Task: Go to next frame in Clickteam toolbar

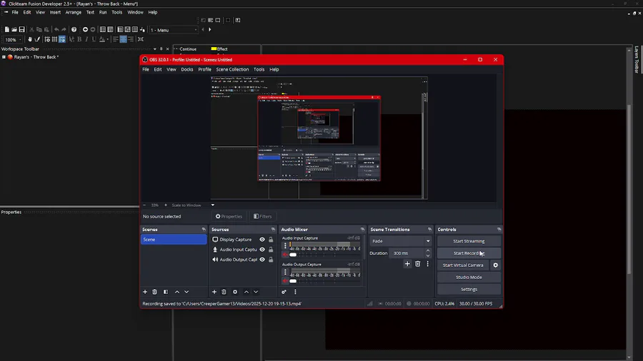Action: [210, 29]
